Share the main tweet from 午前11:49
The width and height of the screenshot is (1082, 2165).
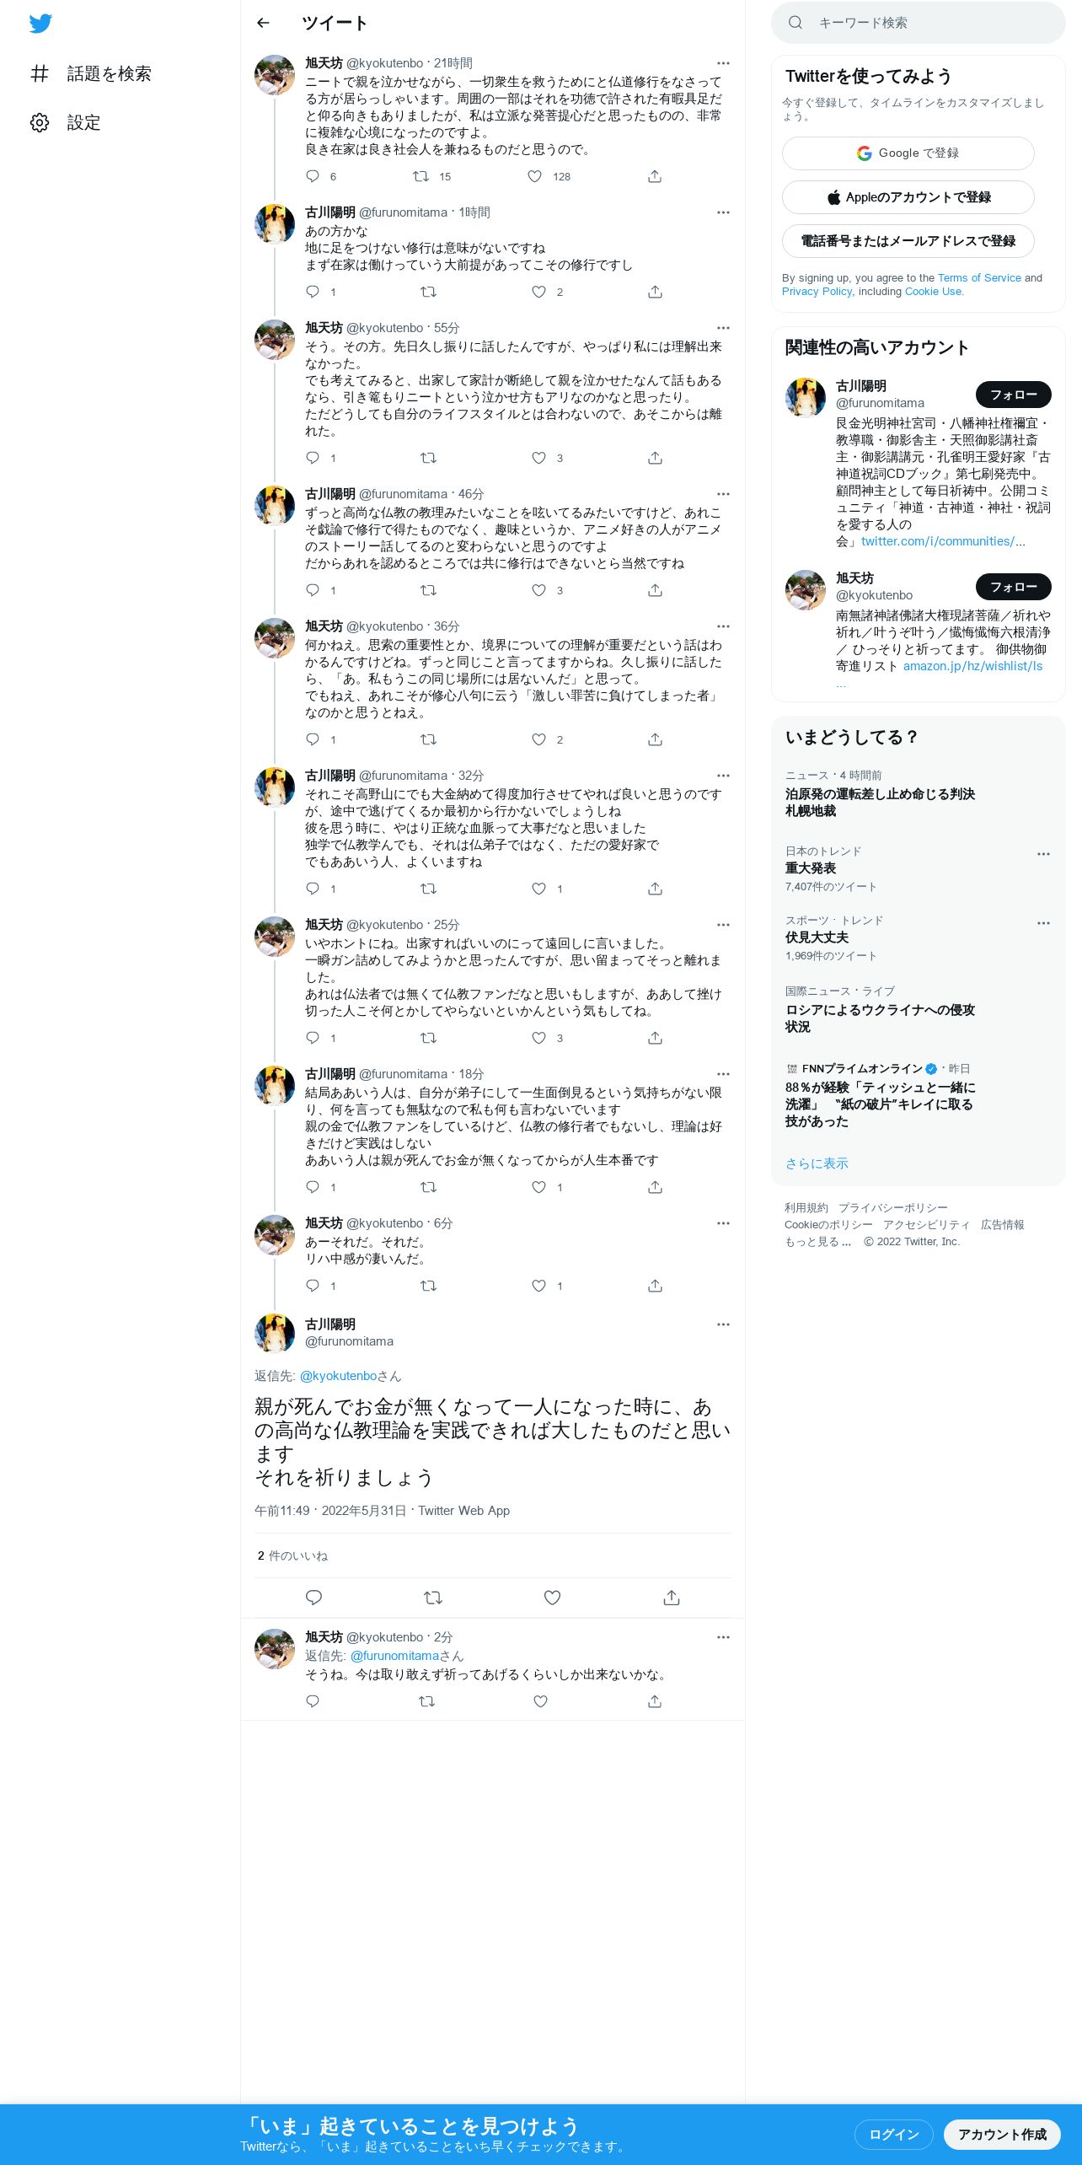[671, 1598]
